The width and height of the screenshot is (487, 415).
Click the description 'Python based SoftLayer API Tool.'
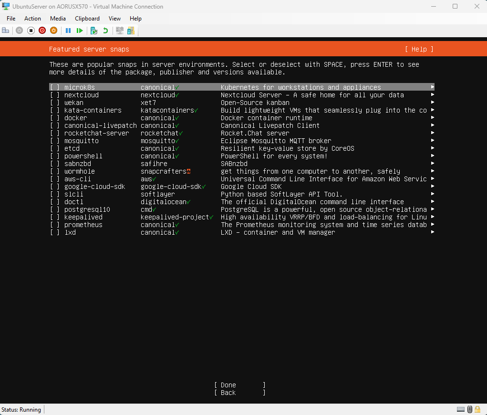click(281, 195)
